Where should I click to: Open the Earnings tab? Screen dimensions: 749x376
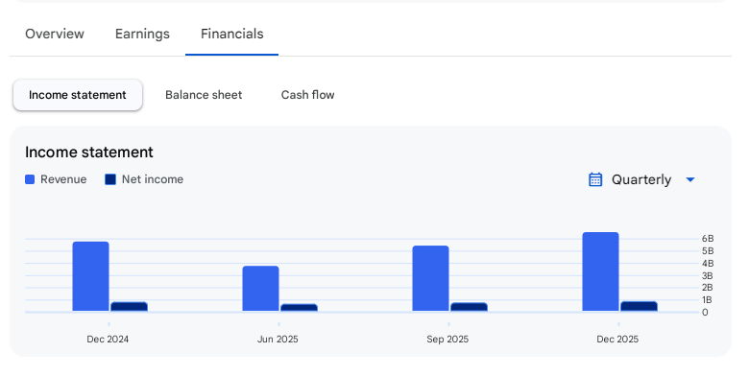pos(142,34)
